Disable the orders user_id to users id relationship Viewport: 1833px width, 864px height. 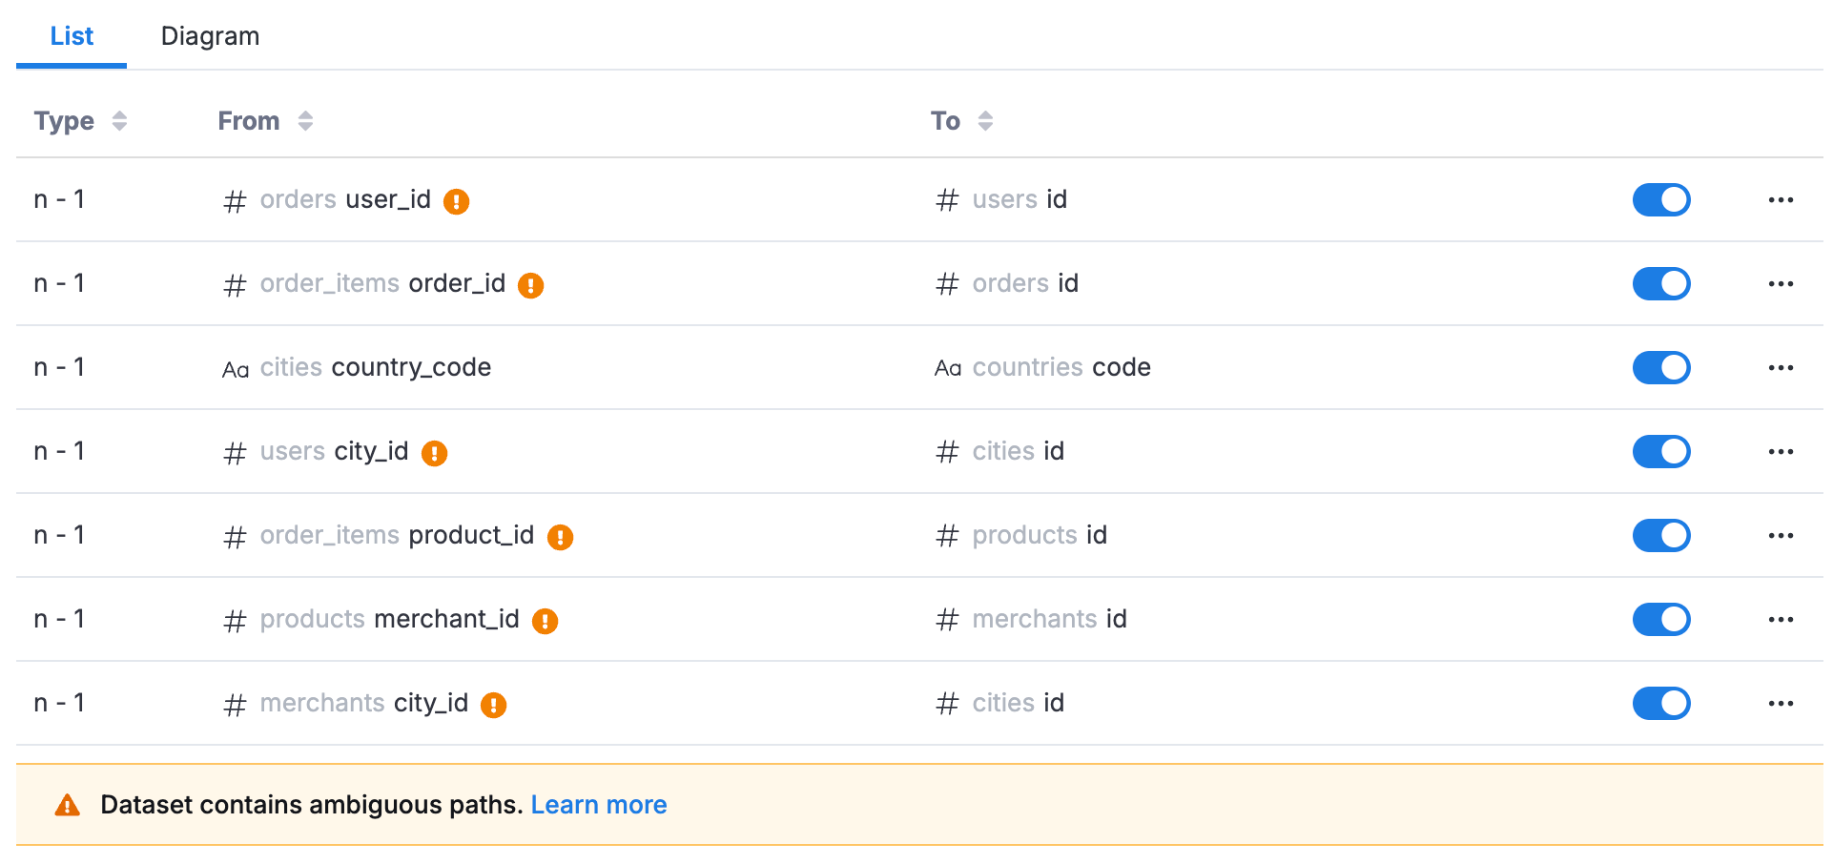[x=1660, y=200]
